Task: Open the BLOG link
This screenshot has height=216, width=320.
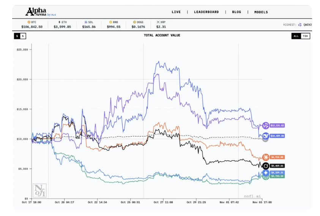Action: (236, 12)
